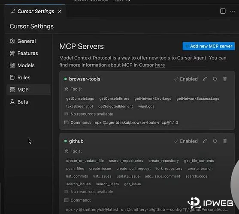Click the getNetworkErrorLogs tool
This screenshot has height=214, width=239.
tap(153, 98)
